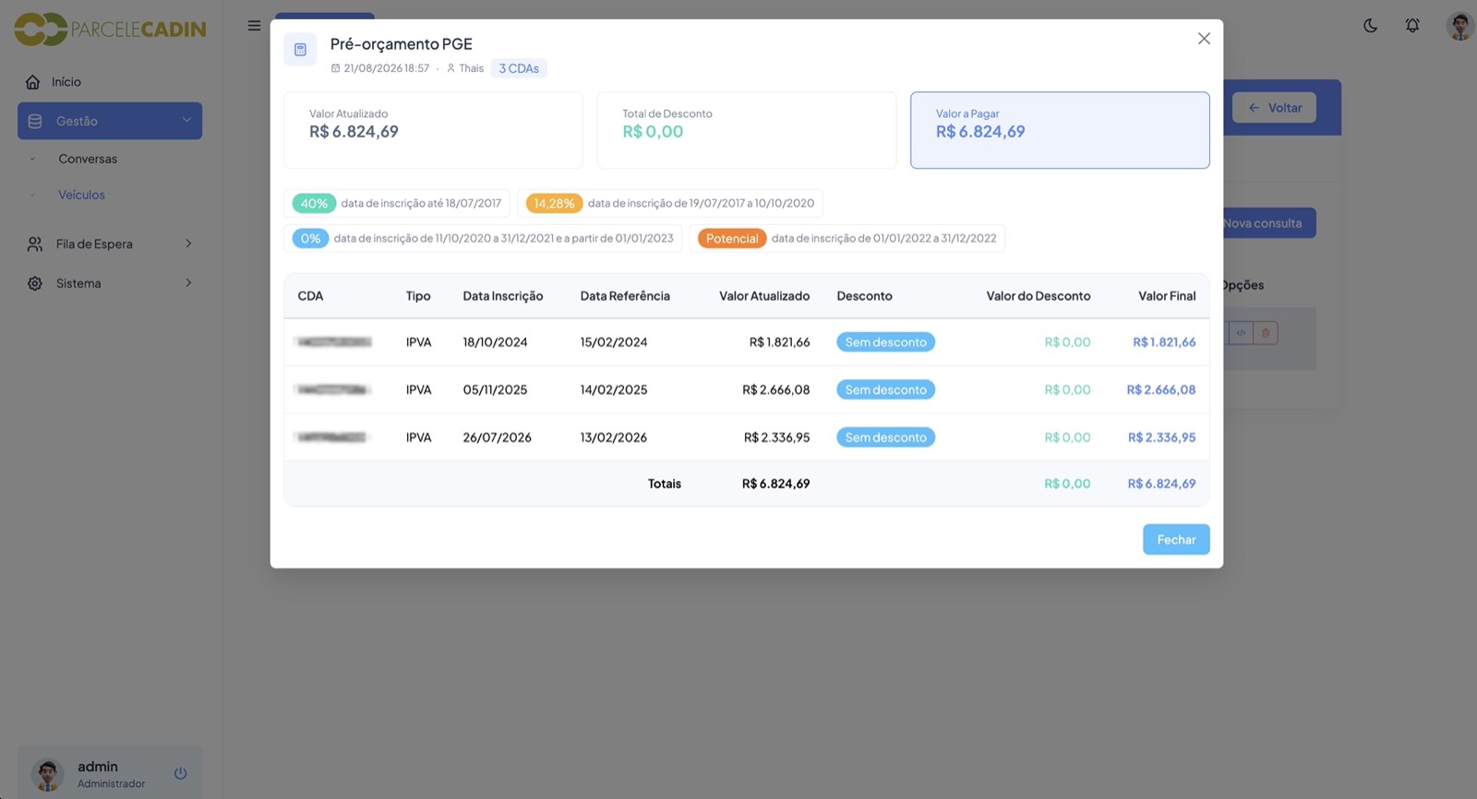Click Sem desconto badge in 18/10/2024 row

[886, 342]
